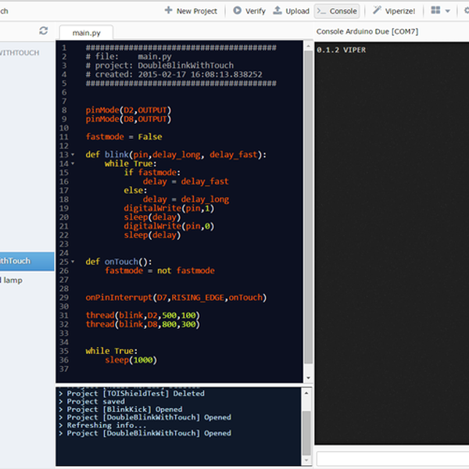Click the 'fastmode = False' code line
The image size is (469, 469).
pos(124,137)
